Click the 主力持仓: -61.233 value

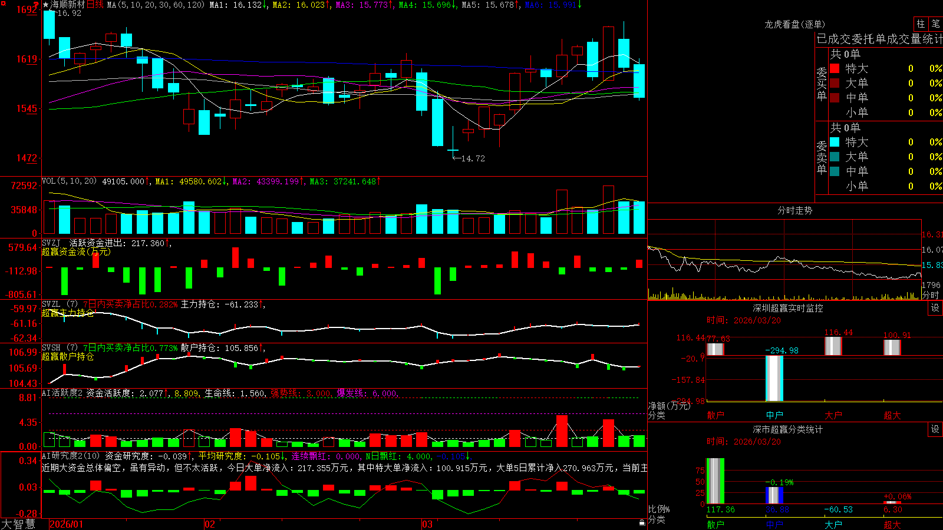click(223, 304)
